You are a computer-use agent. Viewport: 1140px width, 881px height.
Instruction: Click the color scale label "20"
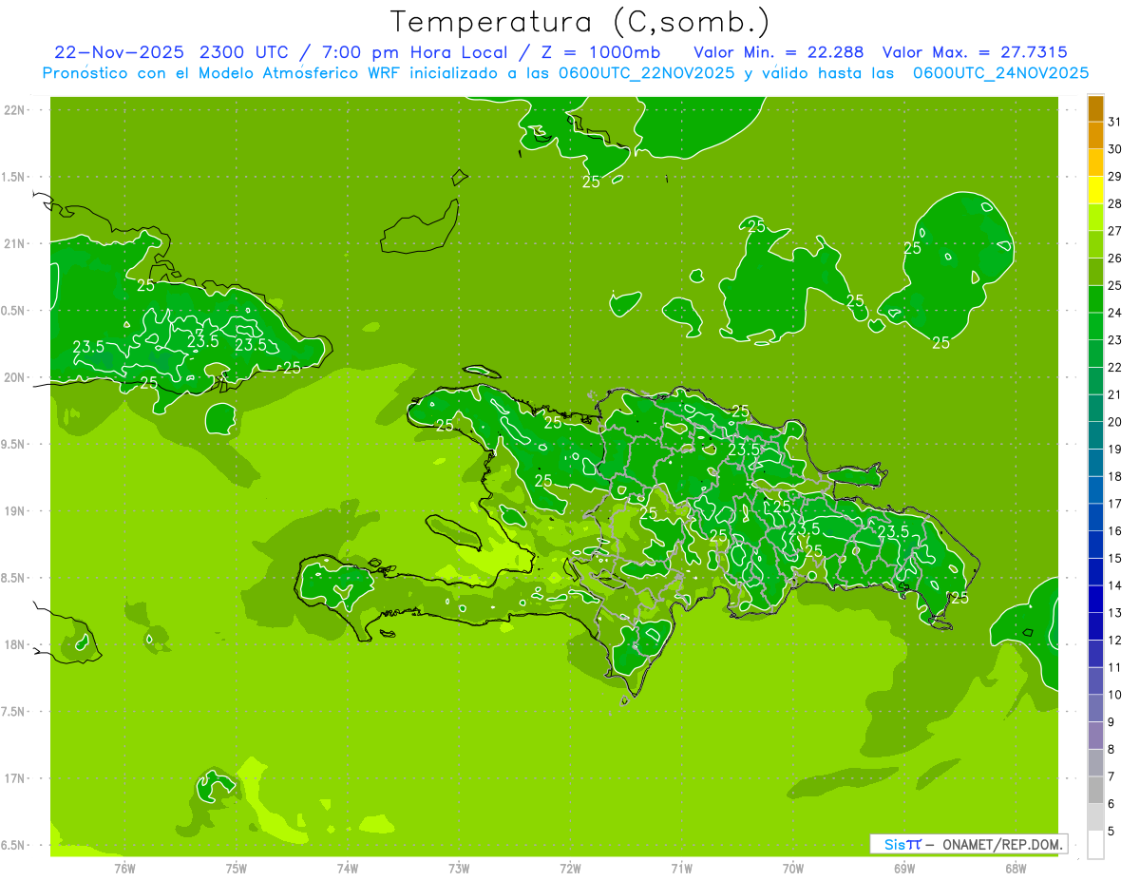[1115, 422]
